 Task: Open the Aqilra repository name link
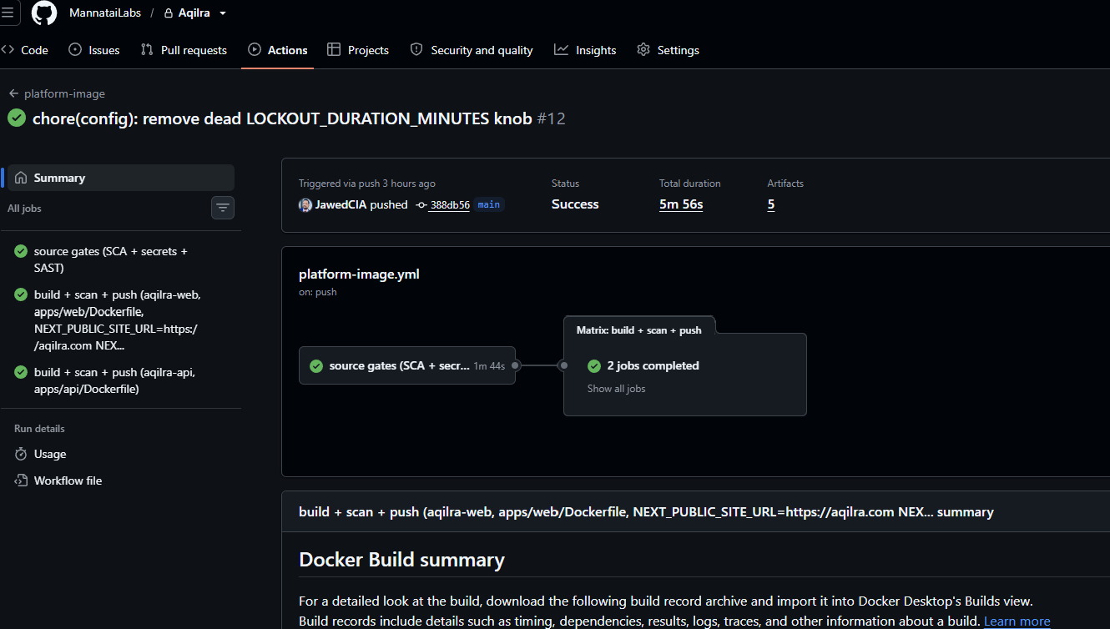coord(194,13)
